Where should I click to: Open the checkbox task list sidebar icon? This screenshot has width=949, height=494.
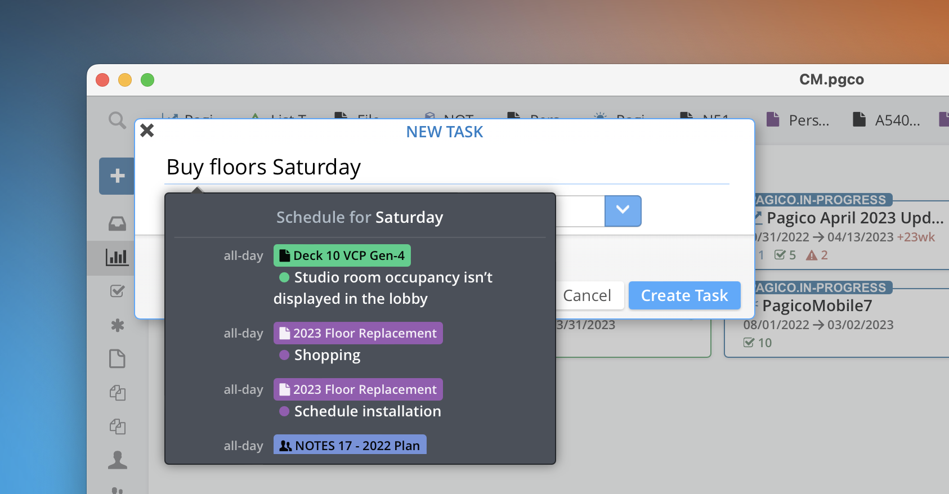(117, 291)
